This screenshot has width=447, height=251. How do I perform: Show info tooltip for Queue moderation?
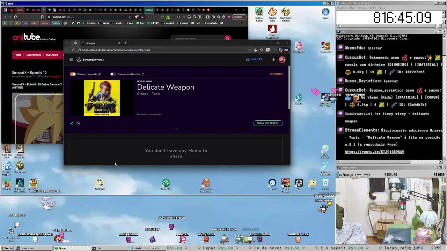pos(143,74)
